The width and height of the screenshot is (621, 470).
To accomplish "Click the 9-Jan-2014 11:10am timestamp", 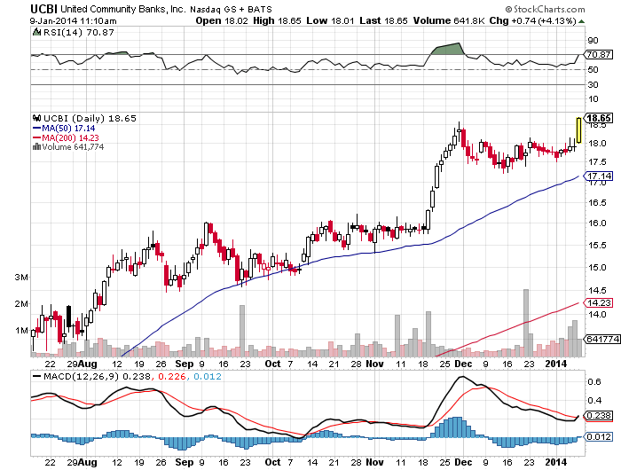I will 74,21.
